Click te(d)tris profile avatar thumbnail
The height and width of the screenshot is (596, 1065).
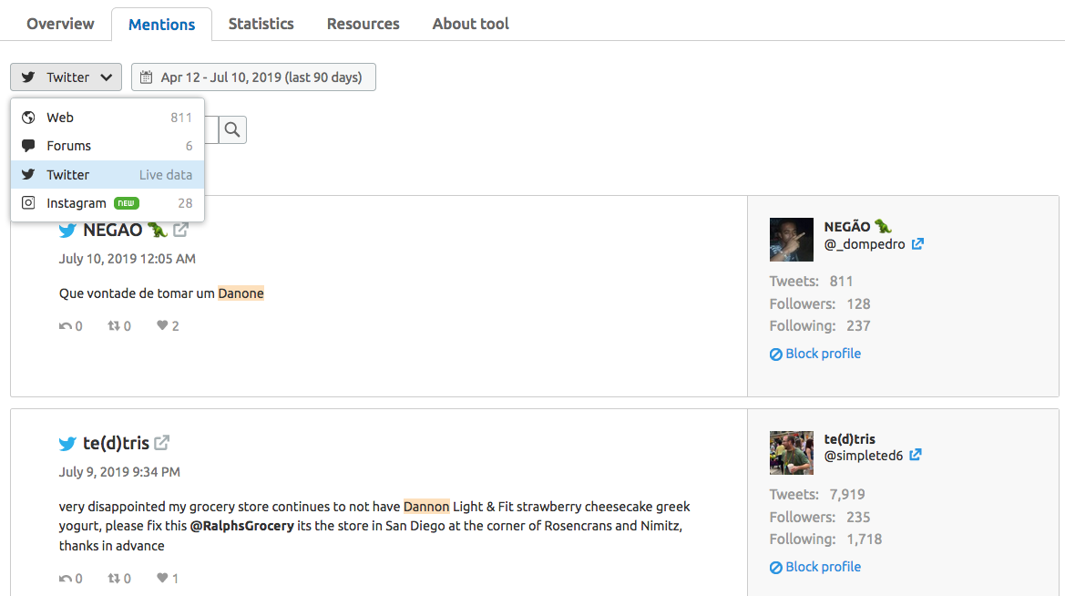point(792,453)
